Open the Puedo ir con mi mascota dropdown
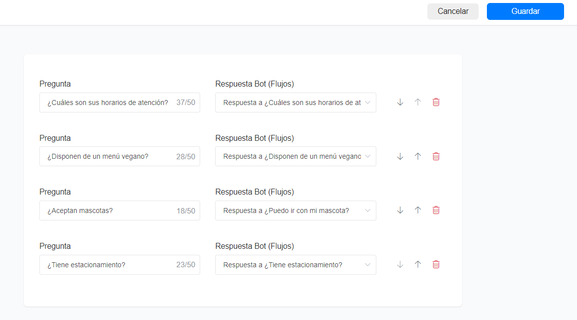 pyautogui.click(x=296, y=211)
